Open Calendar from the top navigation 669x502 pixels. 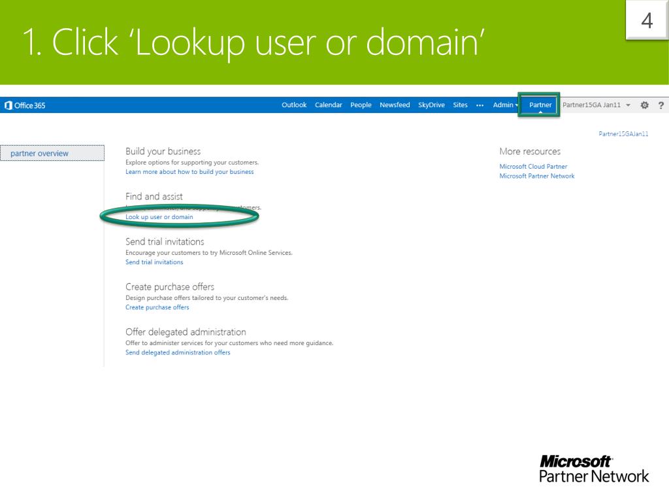tap(328, 105)
